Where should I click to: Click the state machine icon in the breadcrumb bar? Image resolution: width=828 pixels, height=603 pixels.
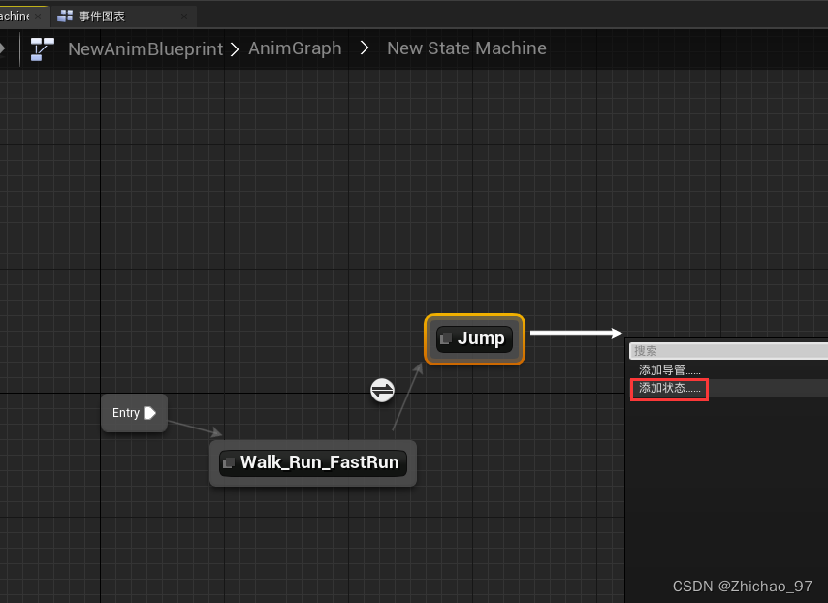(x=41, y=48)
